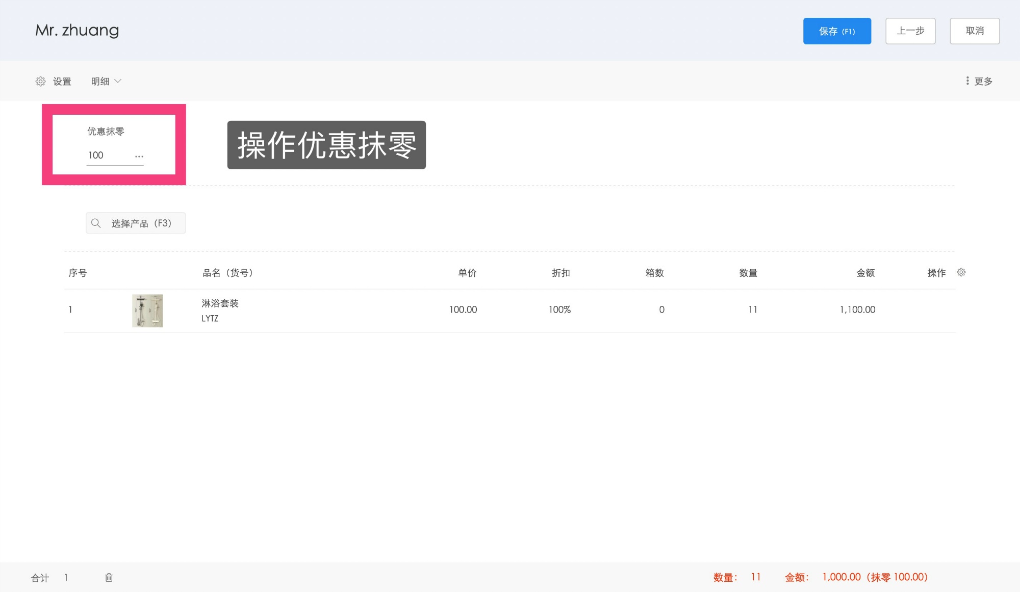Screen dimensions: 1020x592
Task: Click 上一步 to go back
Action: 910,31
